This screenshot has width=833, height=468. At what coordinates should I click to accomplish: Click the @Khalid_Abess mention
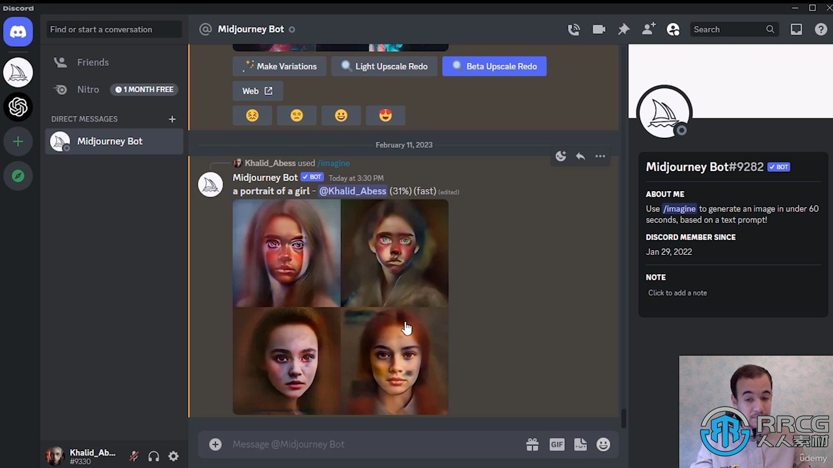[353, 191]
